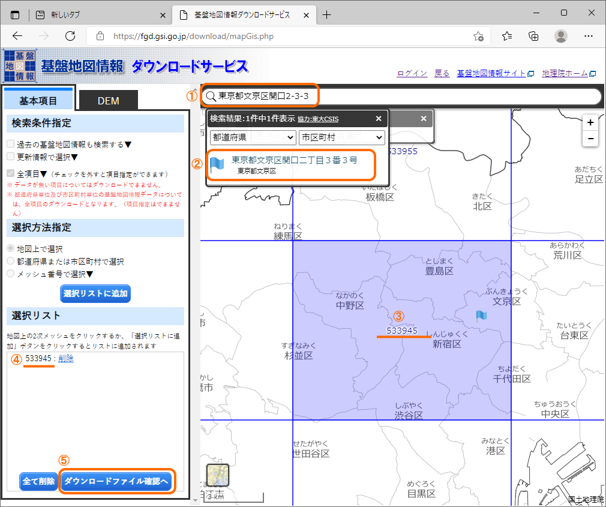Open the collections icon
Screen dimensions: 606x507
[x=533, y=37]
